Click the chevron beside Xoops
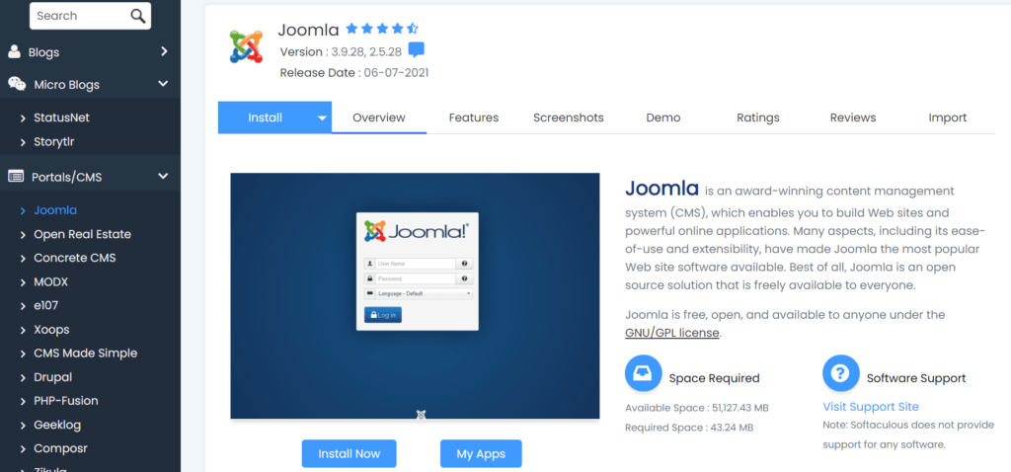 tap(24, 330)
